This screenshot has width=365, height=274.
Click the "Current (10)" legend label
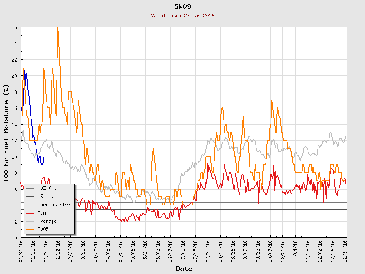tap(54, 205)
